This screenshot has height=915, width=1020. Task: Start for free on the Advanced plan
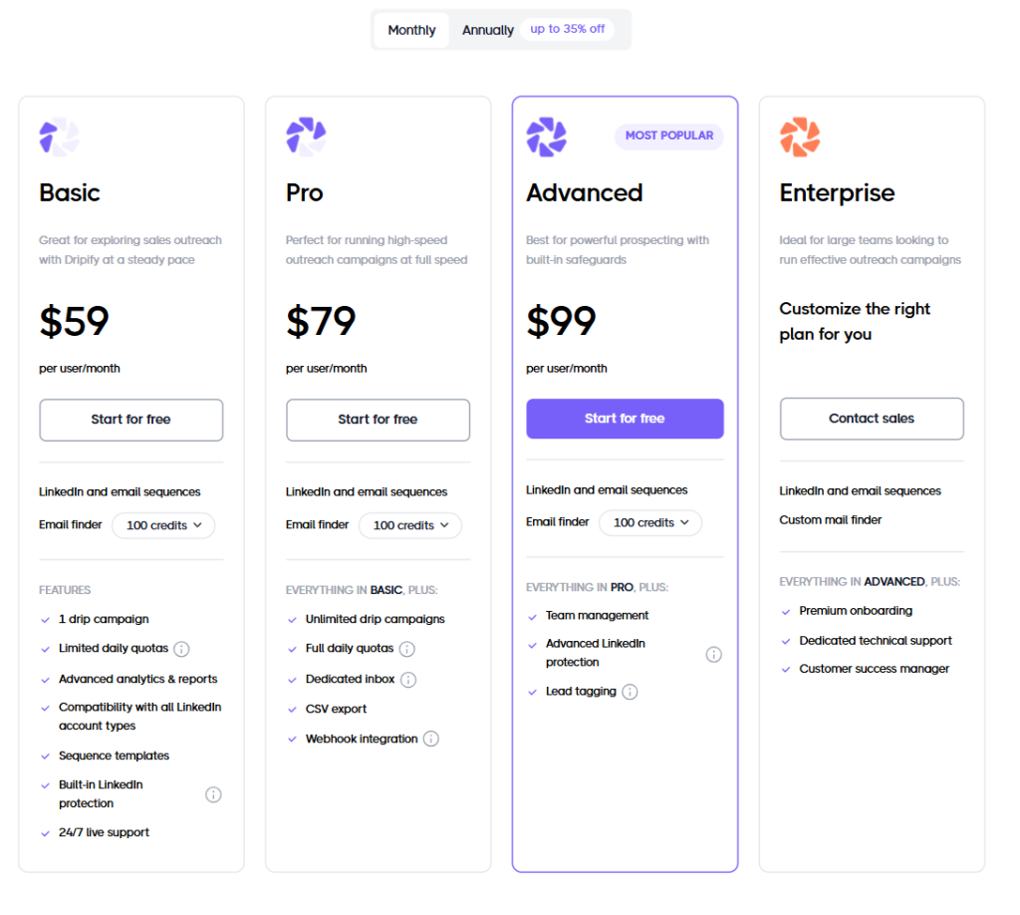pyautogui.click(x=625, y=419)
